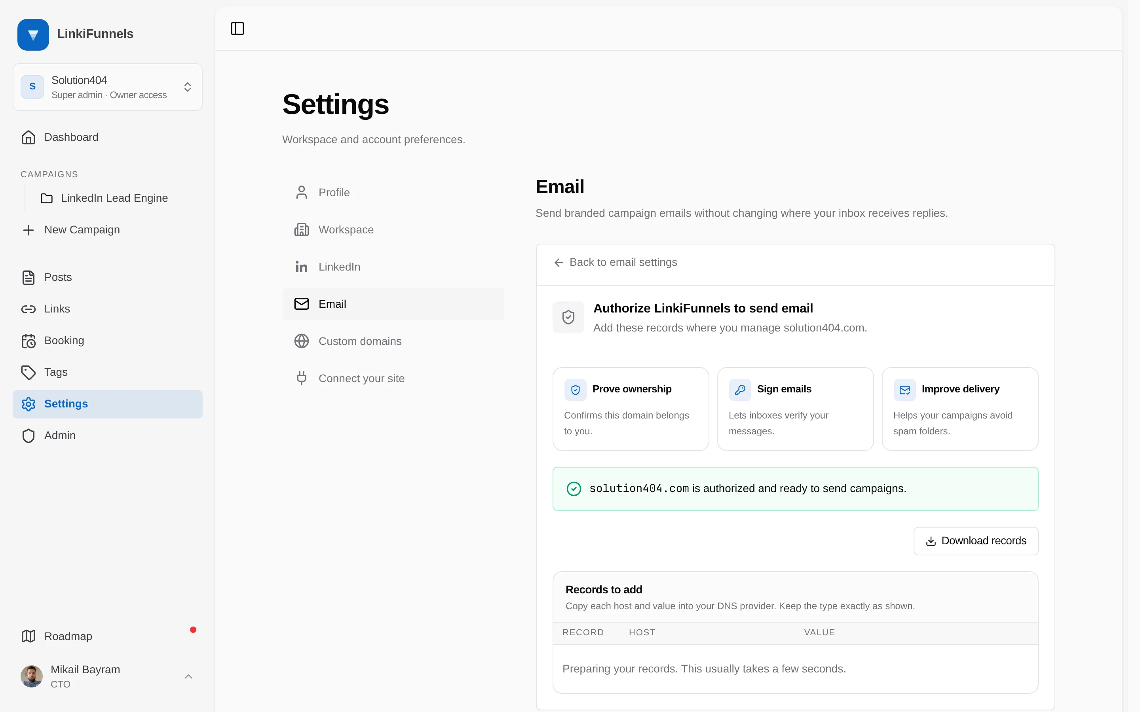Open the Connect your site tab
The height and width of the screenshot is (712, 1140).
393,379
